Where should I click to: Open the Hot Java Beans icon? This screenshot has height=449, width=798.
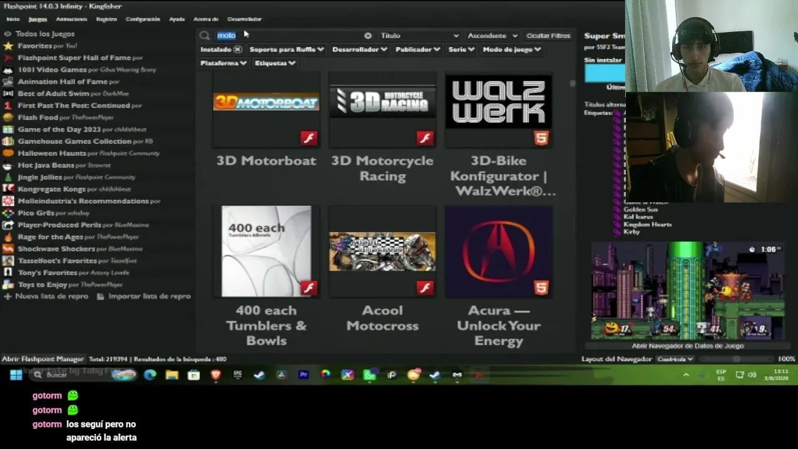click(x=8, y=165)
